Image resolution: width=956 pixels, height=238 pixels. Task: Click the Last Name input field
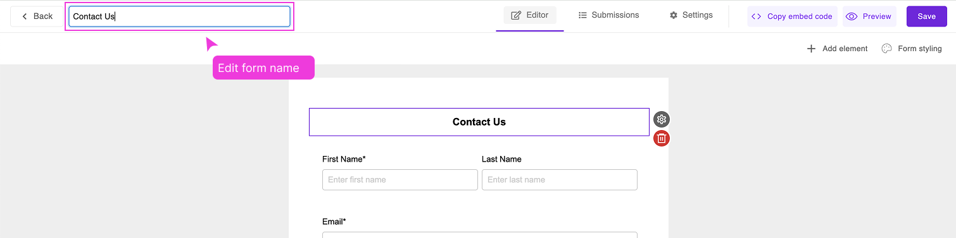(x=560, y=180)
